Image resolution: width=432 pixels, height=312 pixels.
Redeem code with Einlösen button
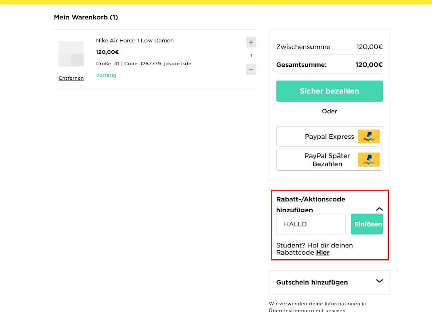367,224
